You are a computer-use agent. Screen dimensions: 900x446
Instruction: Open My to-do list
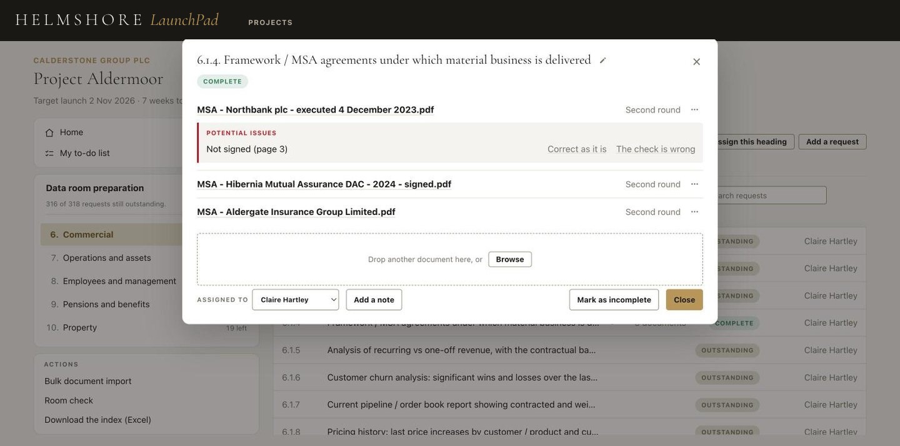coord(84,153)
